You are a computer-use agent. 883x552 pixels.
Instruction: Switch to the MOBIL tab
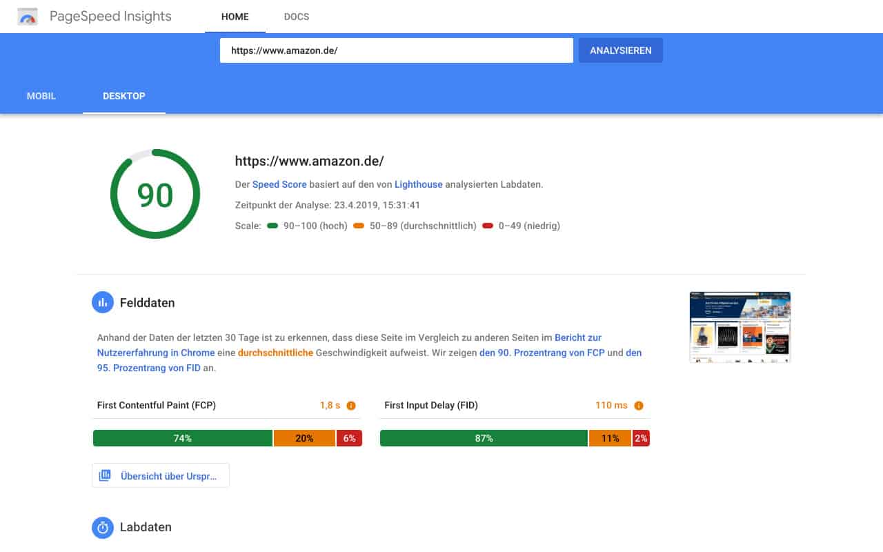41,96
